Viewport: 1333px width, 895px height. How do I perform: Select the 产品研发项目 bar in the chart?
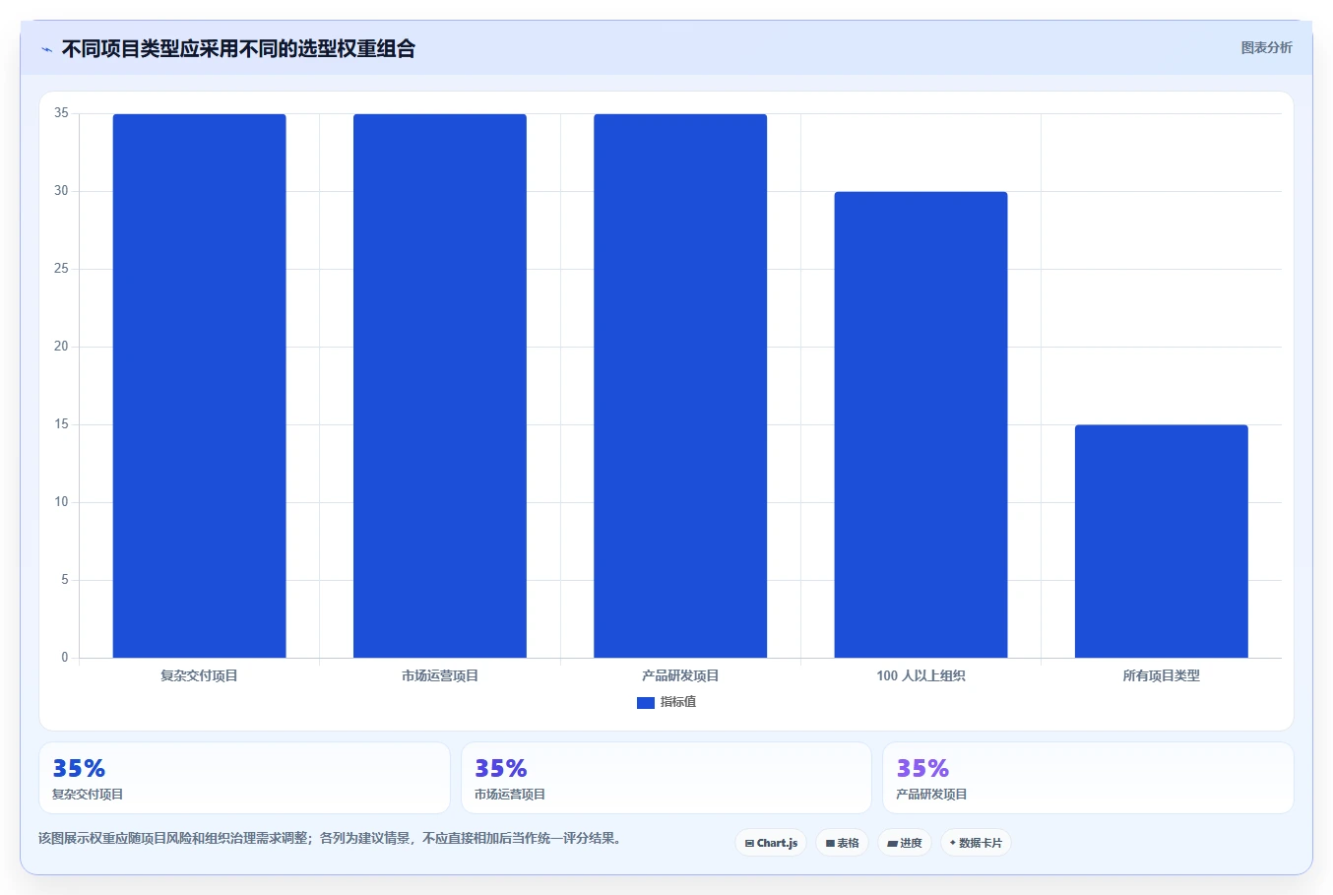[x=680, y=386]
